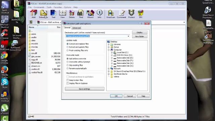The image size is (215, 121).
Task: Click the Delete toolbar icon
Action: click(72, 14)
